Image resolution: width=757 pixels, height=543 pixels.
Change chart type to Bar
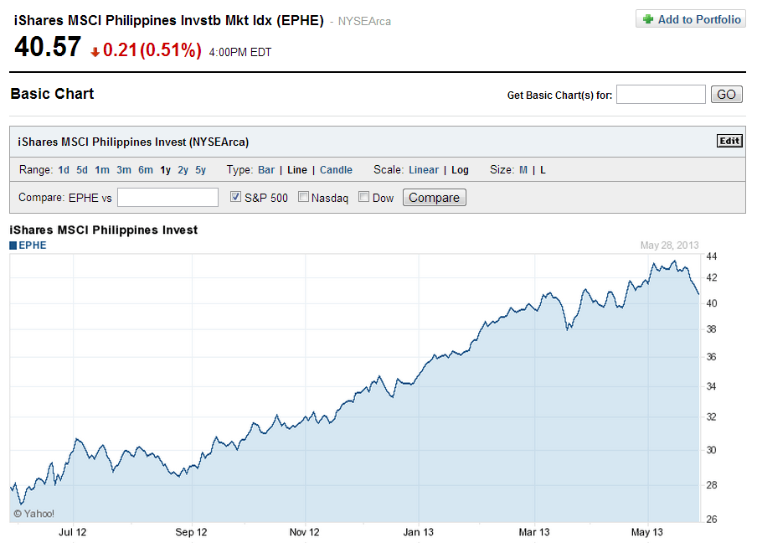(x=266, y=170)
